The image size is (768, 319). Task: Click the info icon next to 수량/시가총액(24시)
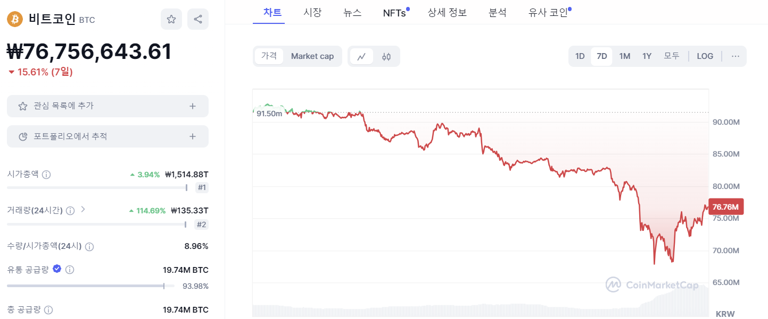[89, 247]
